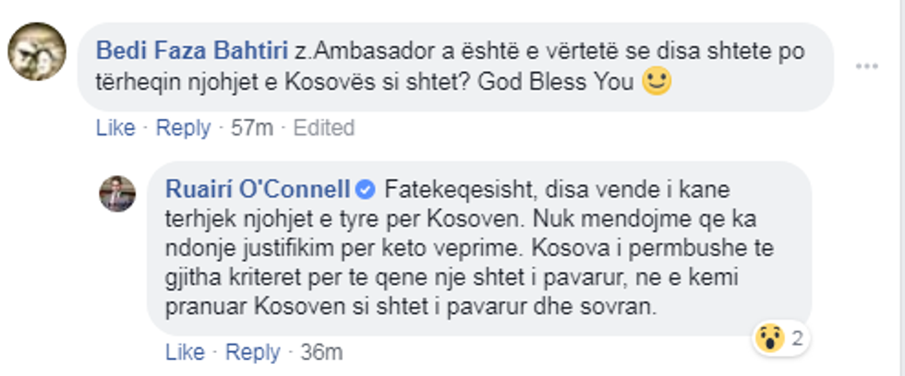The image size is (905, 376).
Task: Open the three-dot comment options menu
Action: [866, 66]
